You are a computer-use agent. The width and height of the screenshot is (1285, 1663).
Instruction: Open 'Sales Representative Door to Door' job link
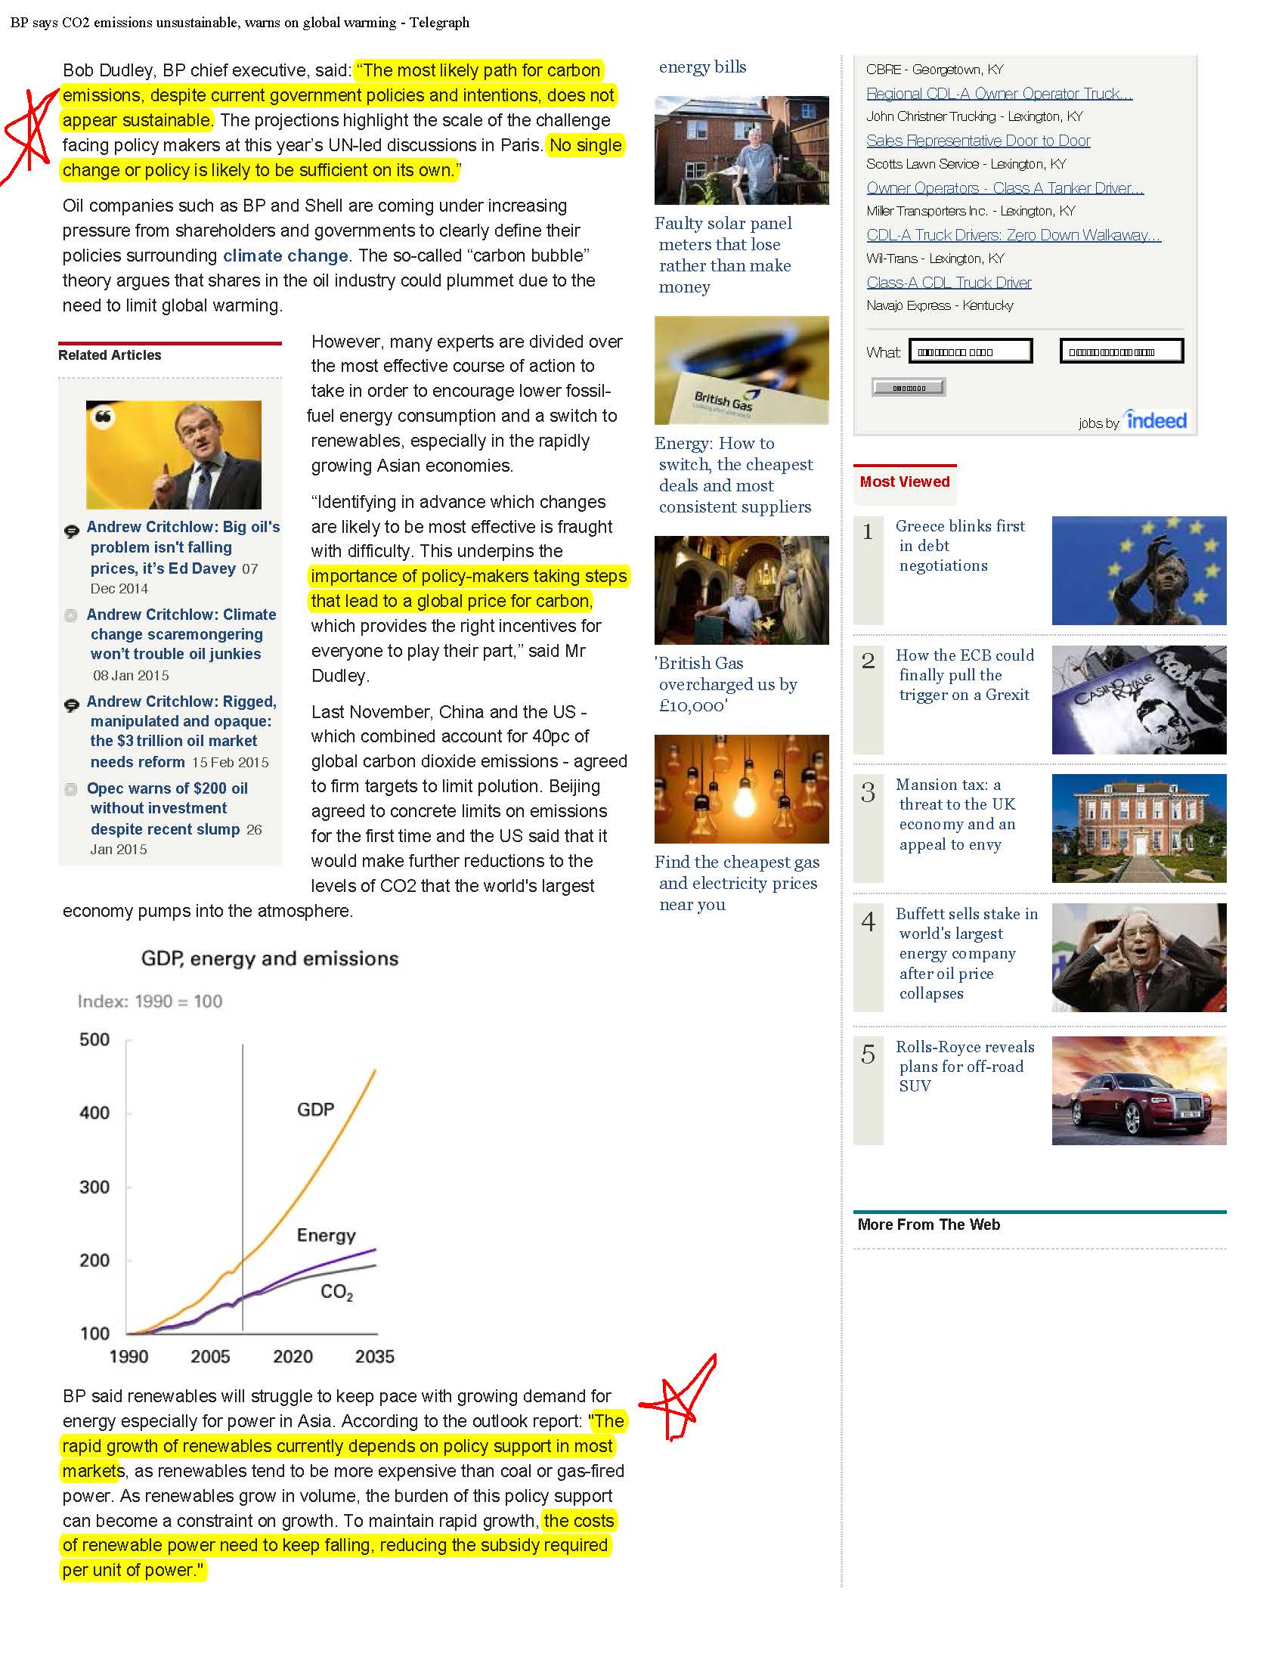coord(978,141)
